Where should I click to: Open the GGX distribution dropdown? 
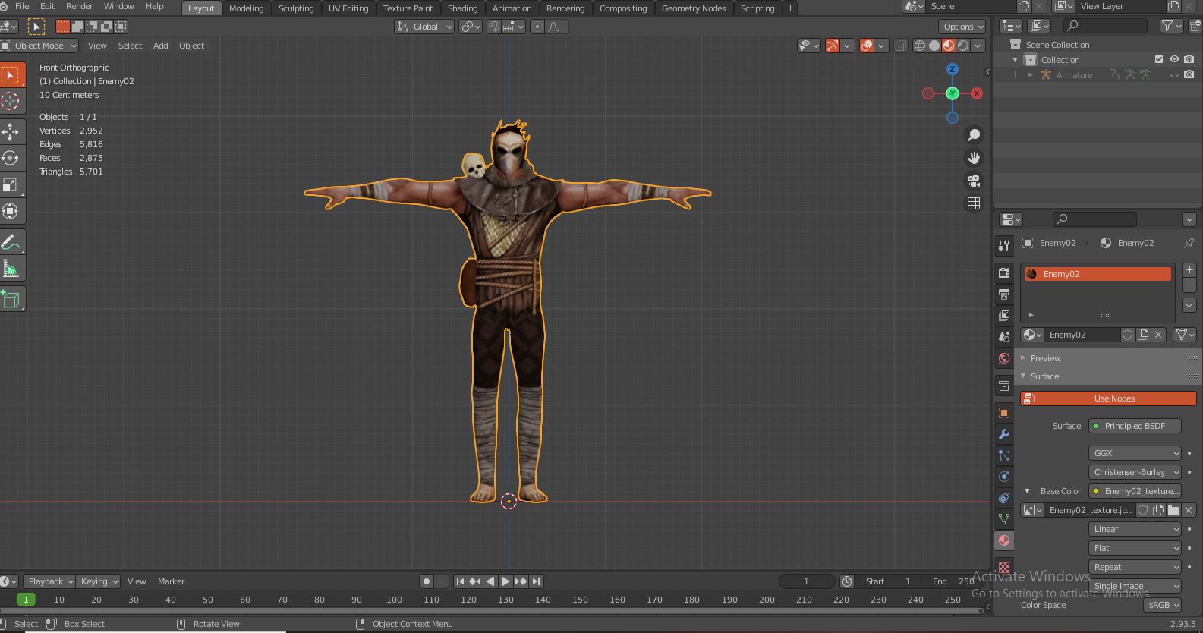pos(1135,453)
